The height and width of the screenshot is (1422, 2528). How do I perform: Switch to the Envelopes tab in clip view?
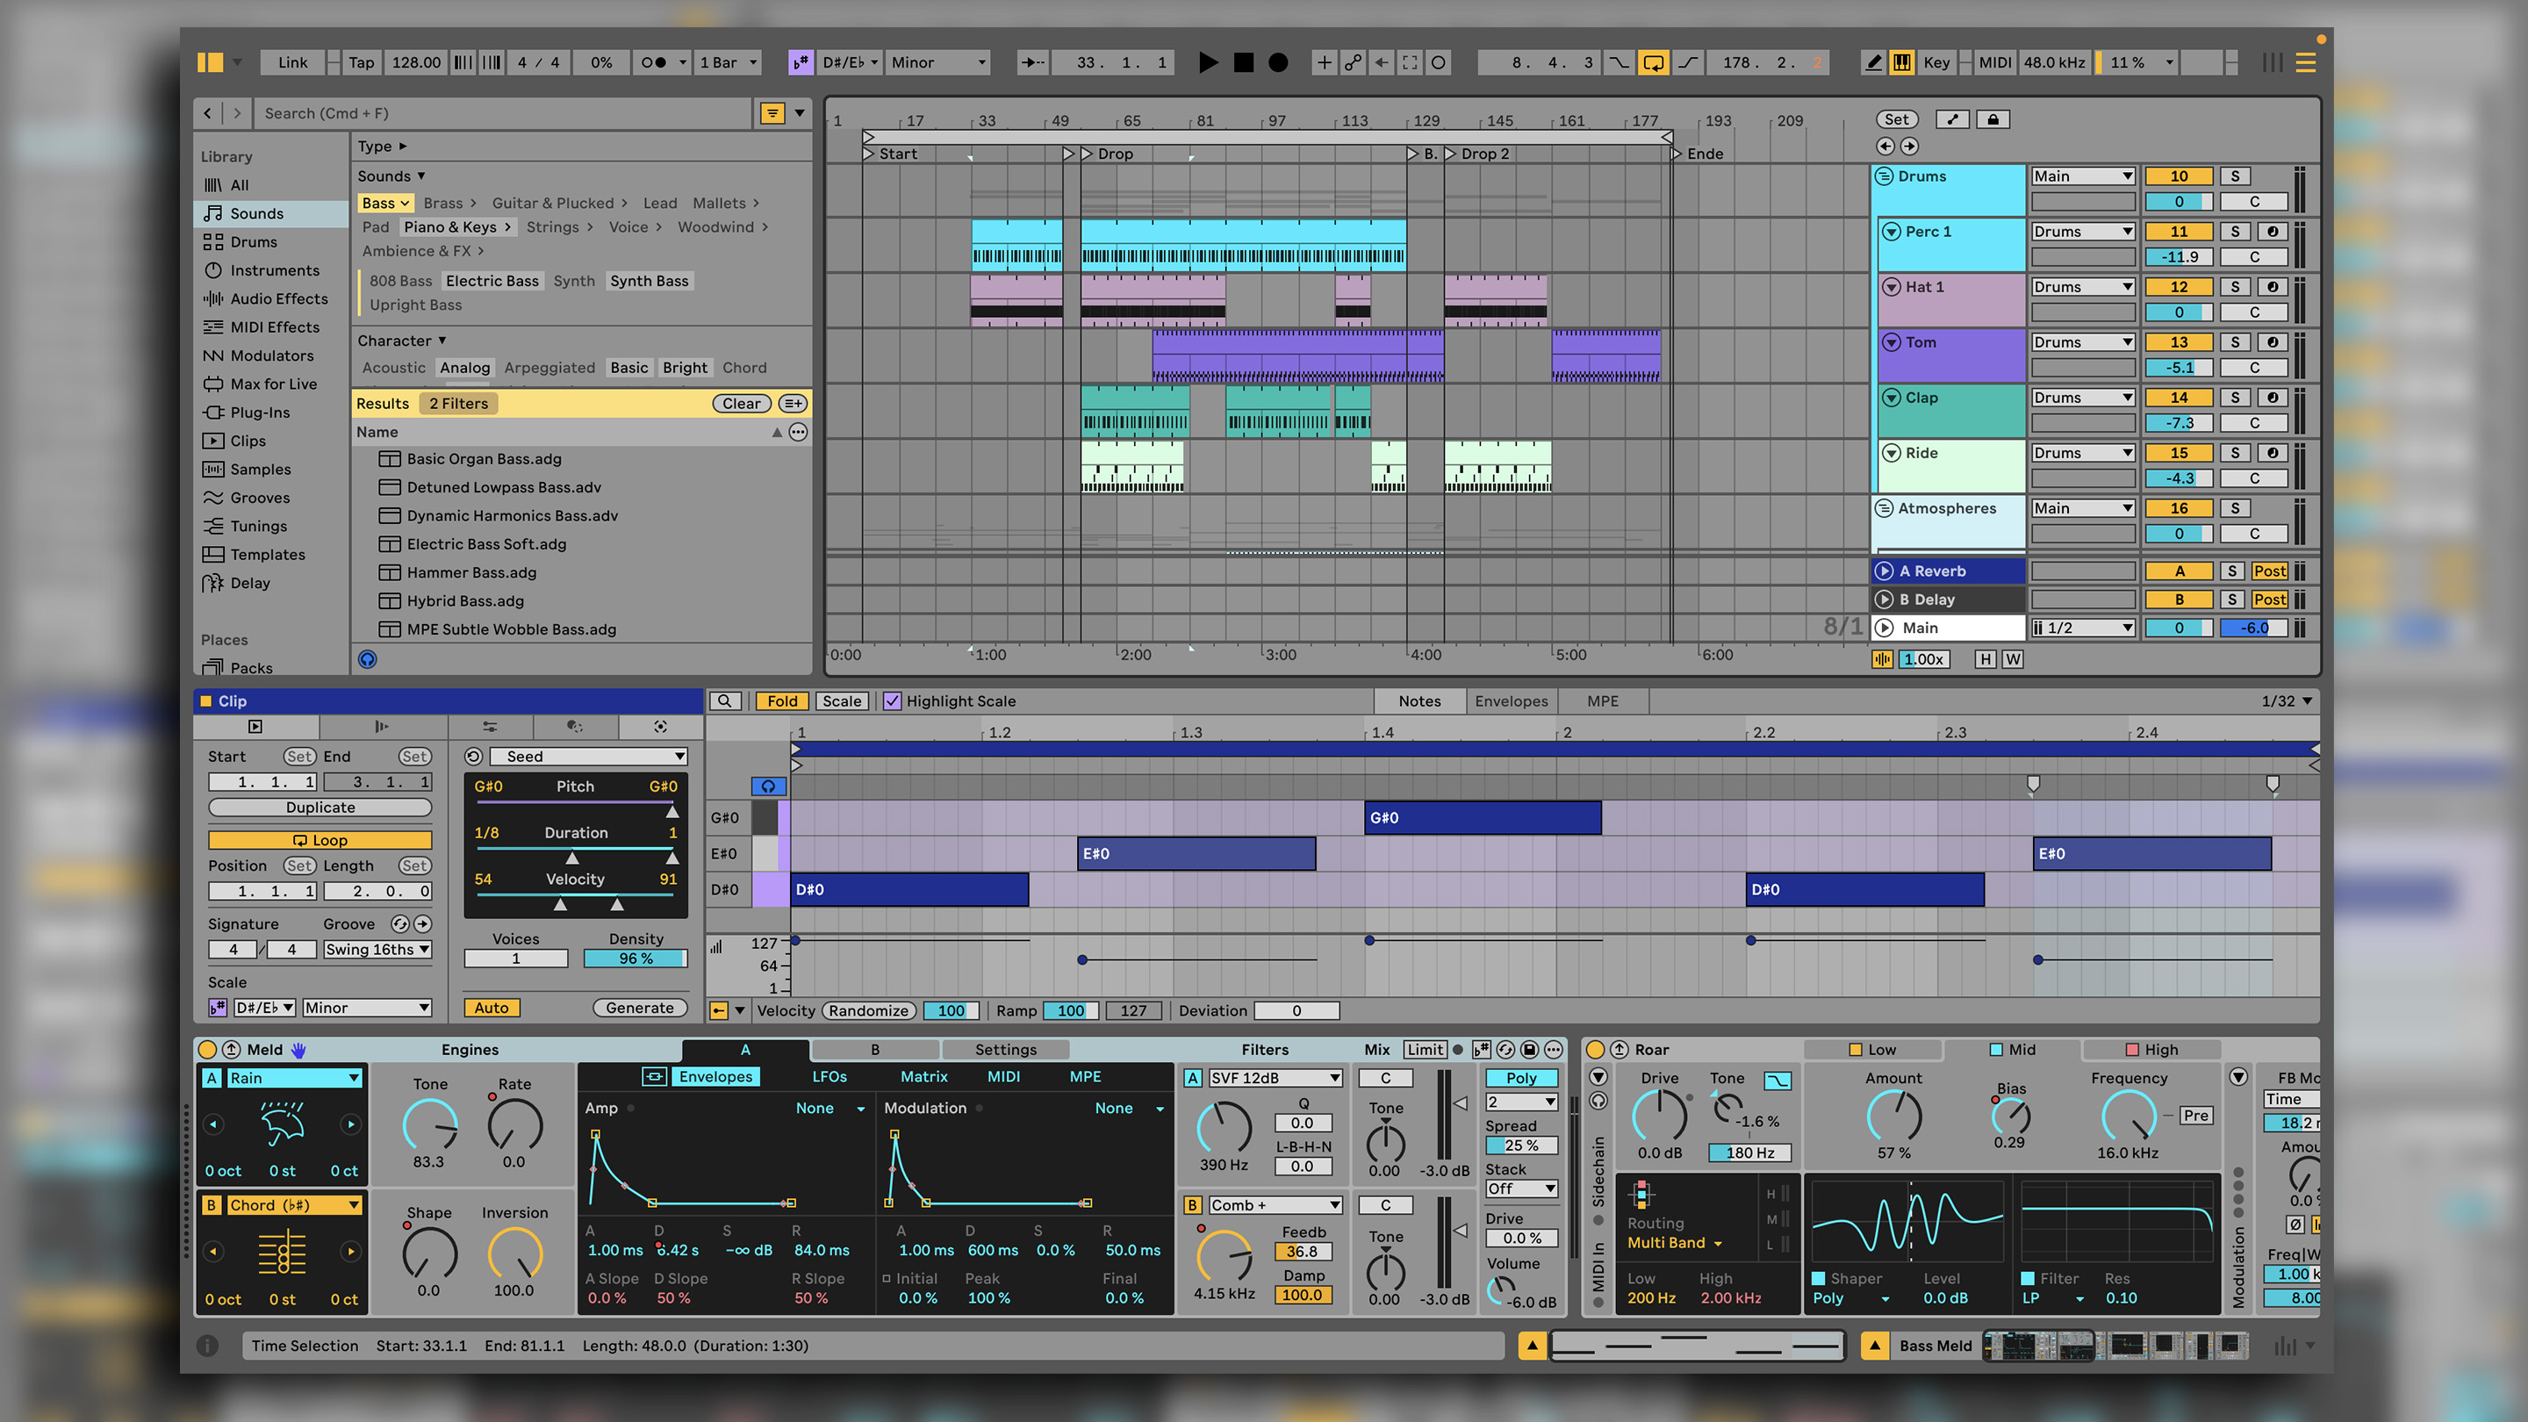[x=1511, y=700]
